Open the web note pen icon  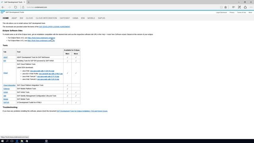point(239,7)
